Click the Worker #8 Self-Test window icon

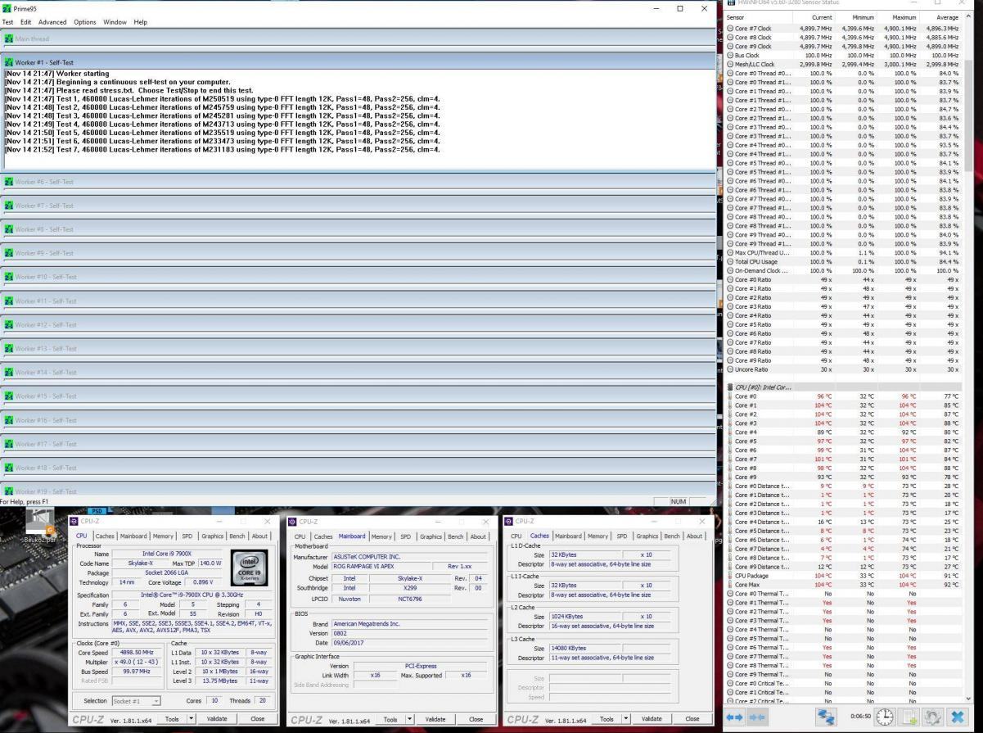click(9, 229)
